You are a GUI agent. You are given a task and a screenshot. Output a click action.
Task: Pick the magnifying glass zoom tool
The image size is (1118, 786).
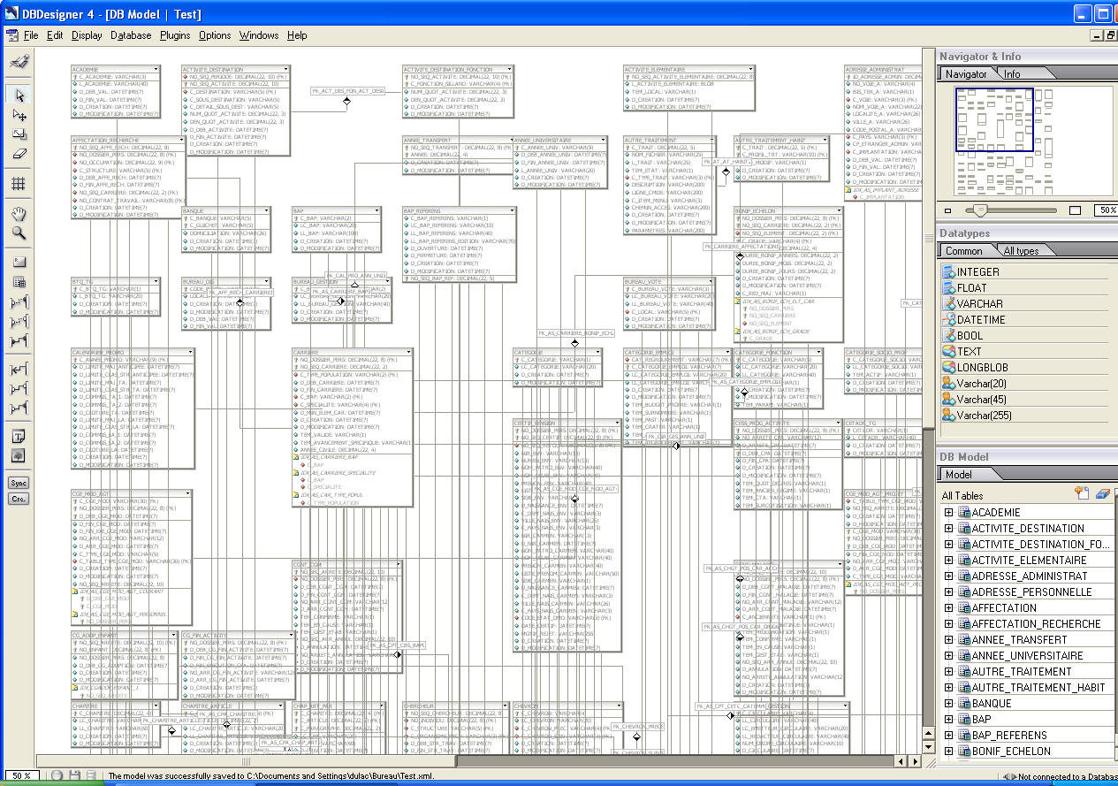(x=19, y=233)
